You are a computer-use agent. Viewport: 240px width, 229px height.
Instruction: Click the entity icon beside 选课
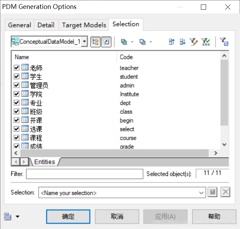(25, 129)
